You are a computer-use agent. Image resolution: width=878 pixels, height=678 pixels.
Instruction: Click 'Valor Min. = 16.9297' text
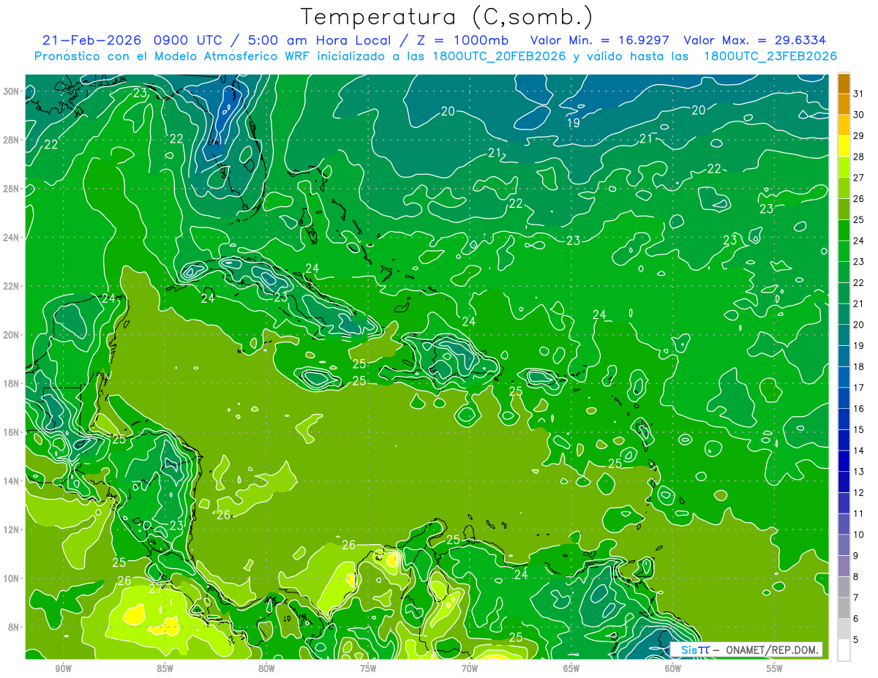click(x=601, y=40)
